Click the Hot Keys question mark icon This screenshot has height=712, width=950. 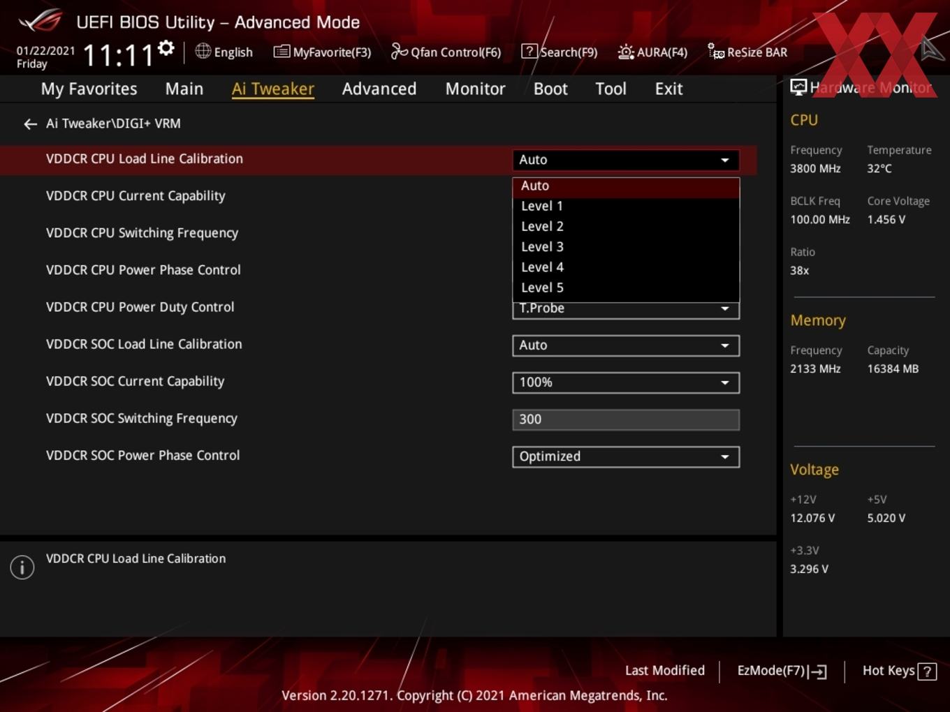tap(927, 672)
